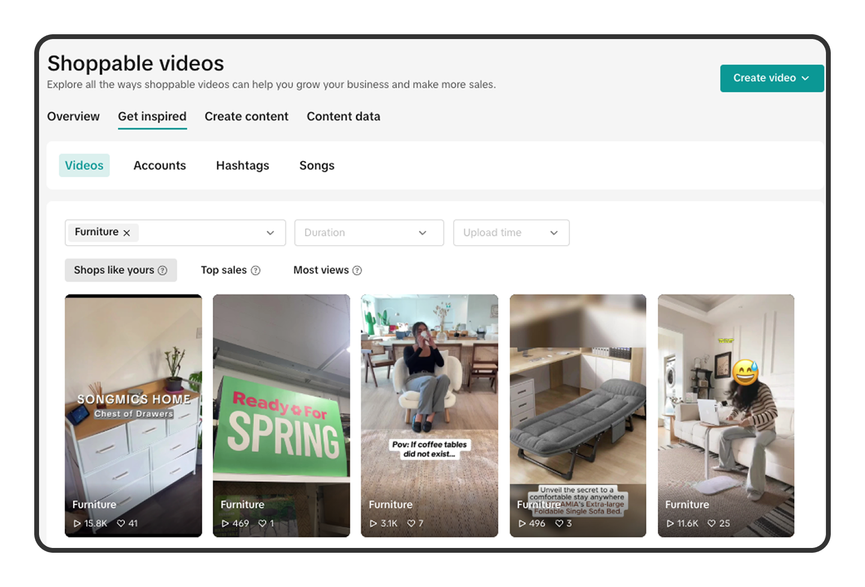The image size is (865, 587).
Task: Open the SONGMICS HOME chest of drawers video
Action: [133, 416]
